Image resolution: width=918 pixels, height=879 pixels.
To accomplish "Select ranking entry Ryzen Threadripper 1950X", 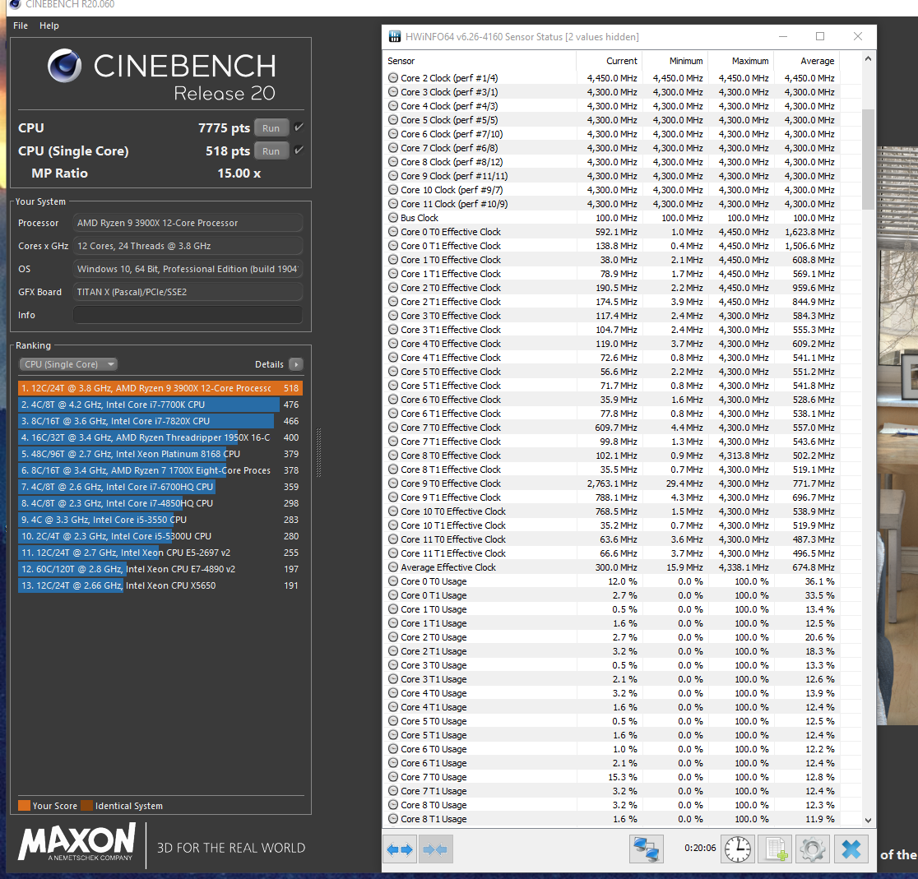I will pos(160,437).
